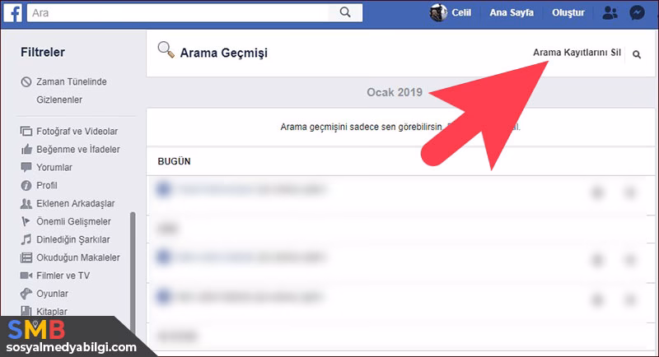Click the comment bubble icon
The width and height of the screenshot is (659, 357).
26,167
